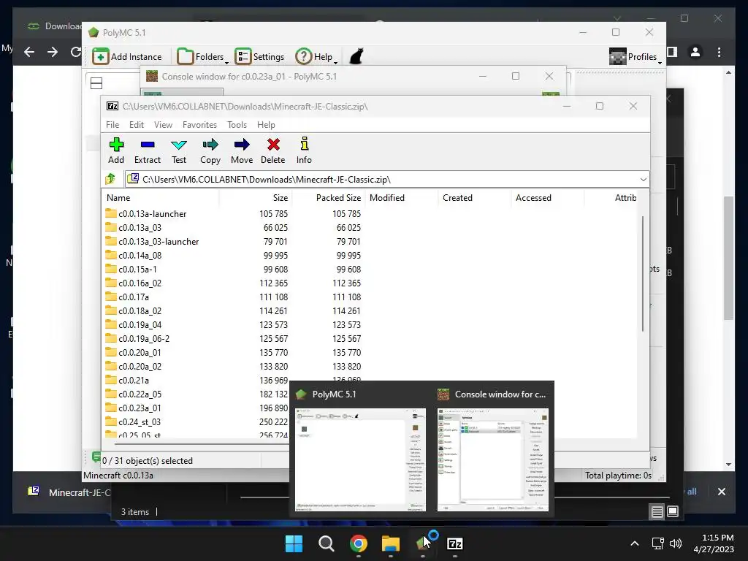Select folder c0.0.19a_06-2
This screenshot has height=561, width=748.
click(x=144, y=339)
